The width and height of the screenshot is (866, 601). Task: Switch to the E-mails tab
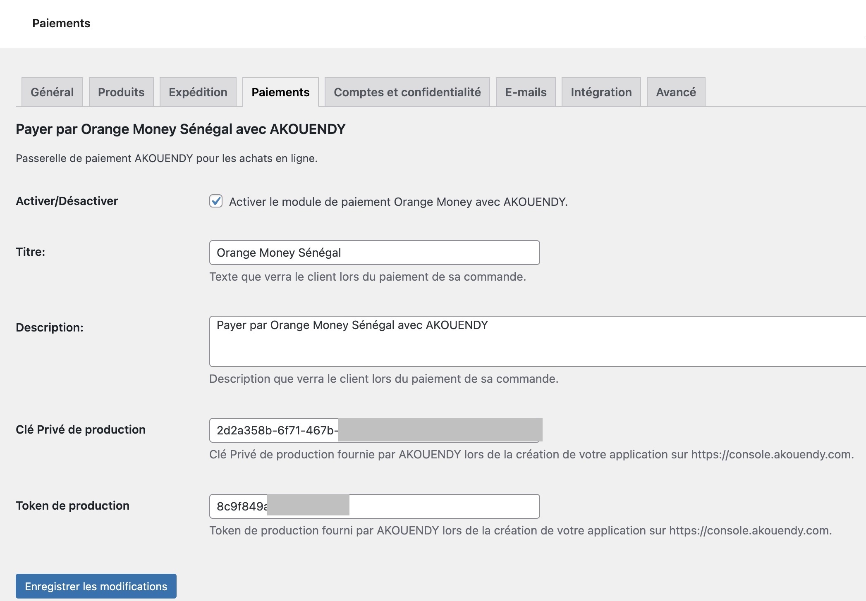point(526,92)
